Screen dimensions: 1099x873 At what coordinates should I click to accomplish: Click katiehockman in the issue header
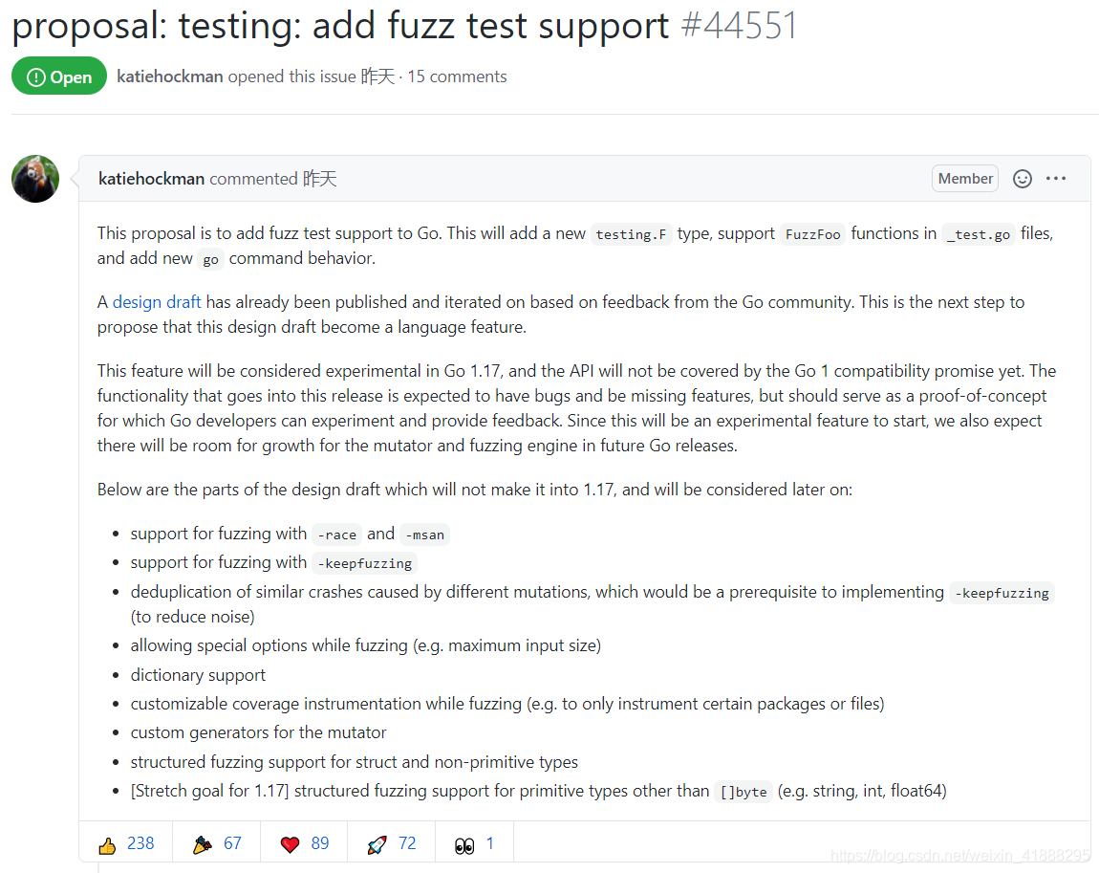169,76
